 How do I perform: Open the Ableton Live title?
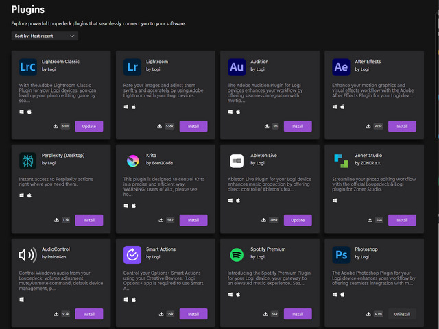(x=263, y=156)
